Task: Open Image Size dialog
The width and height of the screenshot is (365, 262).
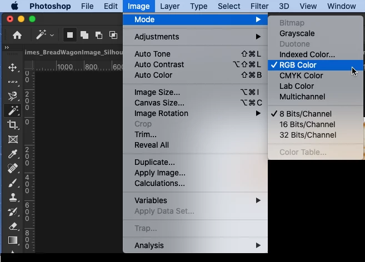Action: click(x=196, y=92)
